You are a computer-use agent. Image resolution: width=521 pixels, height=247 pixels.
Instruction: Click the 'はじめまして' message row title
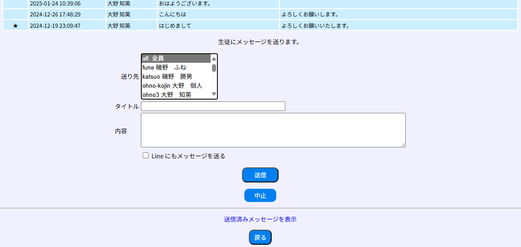coord(175,26)
